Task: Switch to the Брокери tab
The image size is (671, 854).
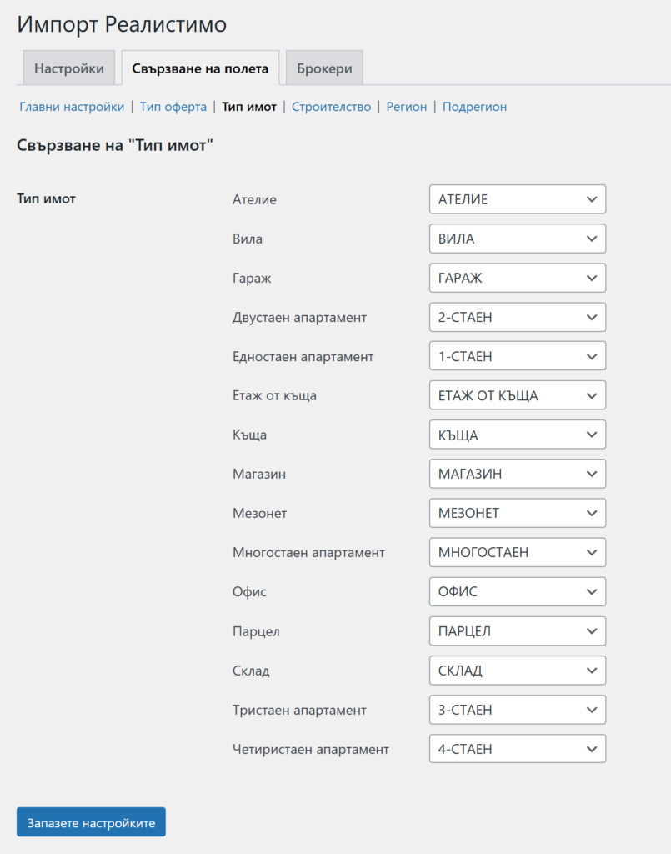Action: (x=324, y=68)
